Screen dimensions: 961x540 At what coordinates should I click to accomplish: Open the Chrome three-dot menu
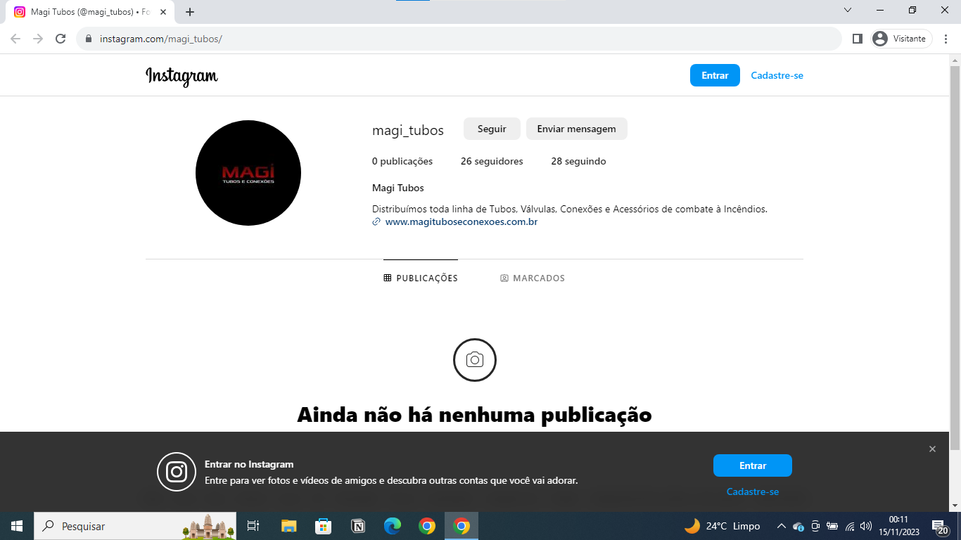946,39
